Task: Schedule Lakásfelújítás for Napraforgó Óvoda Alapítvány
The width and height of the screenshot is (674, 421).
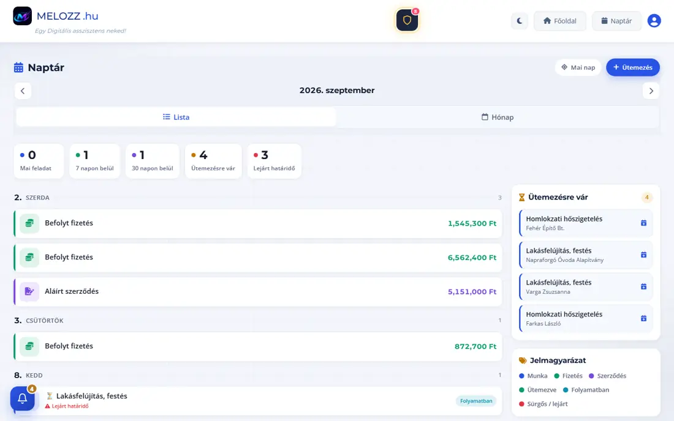Action: point(643,255)
